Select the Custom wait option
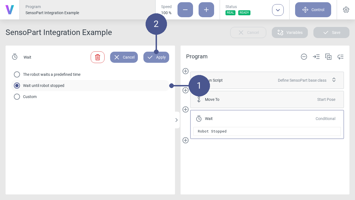The width and height of the screenshot is (355, 200). pyautogui.click(x=17, y=97)
